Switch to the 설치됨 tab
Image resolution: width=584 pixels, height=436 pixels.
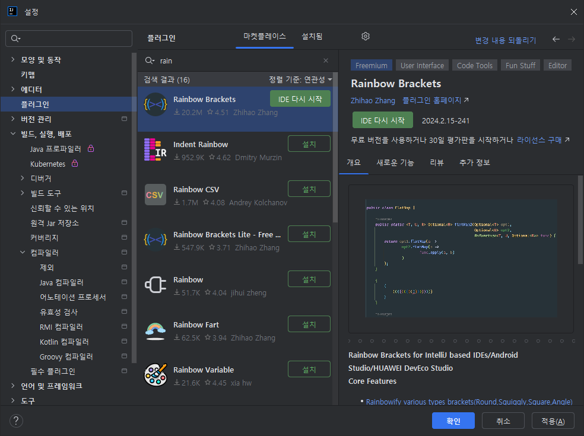(312, 37)
